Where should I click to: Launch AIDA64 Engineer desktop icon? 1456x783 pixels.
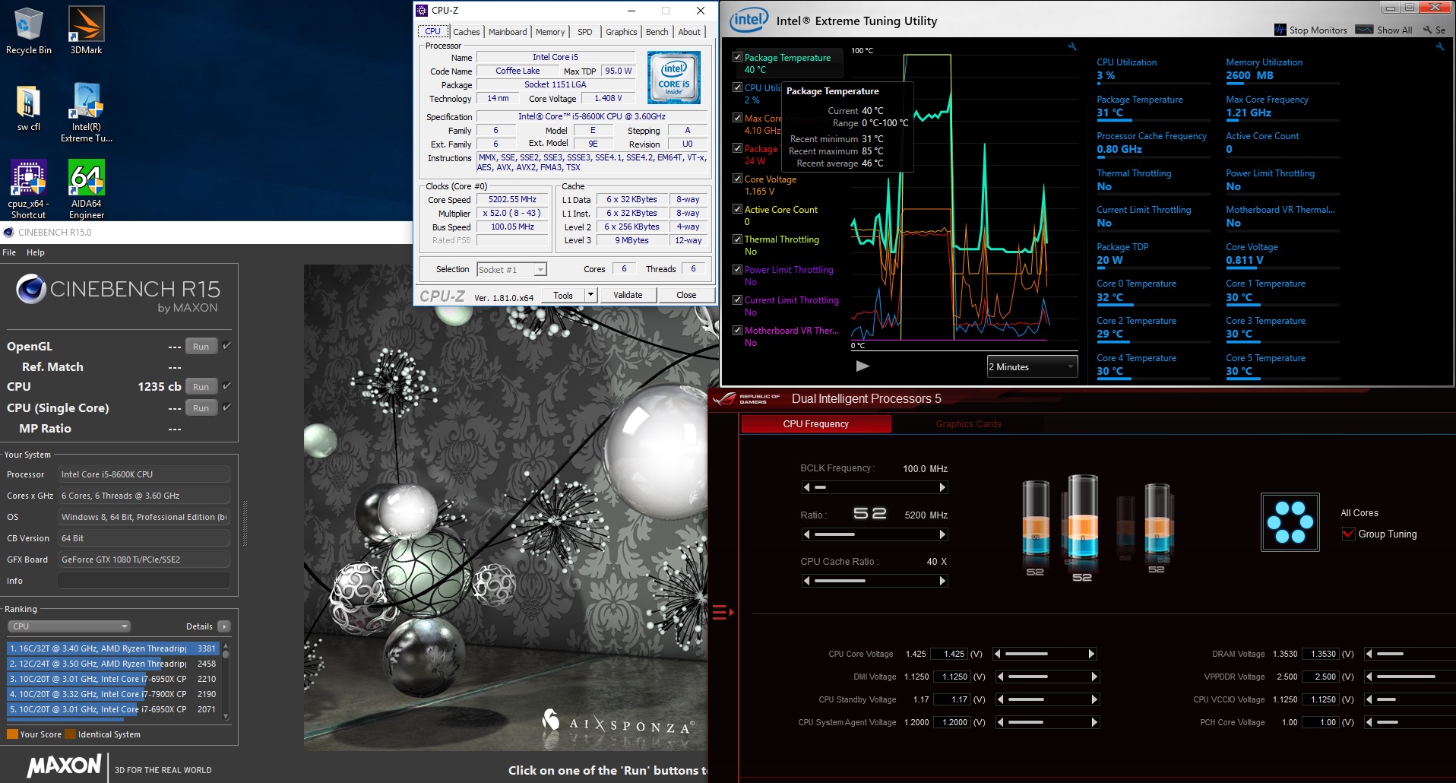pyautogui.click(x=86, y=189)
